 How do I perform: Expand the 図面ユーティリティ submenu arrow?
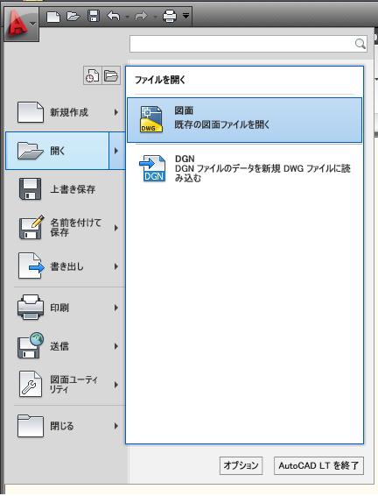pyautogui.click(x=116, y=385)
